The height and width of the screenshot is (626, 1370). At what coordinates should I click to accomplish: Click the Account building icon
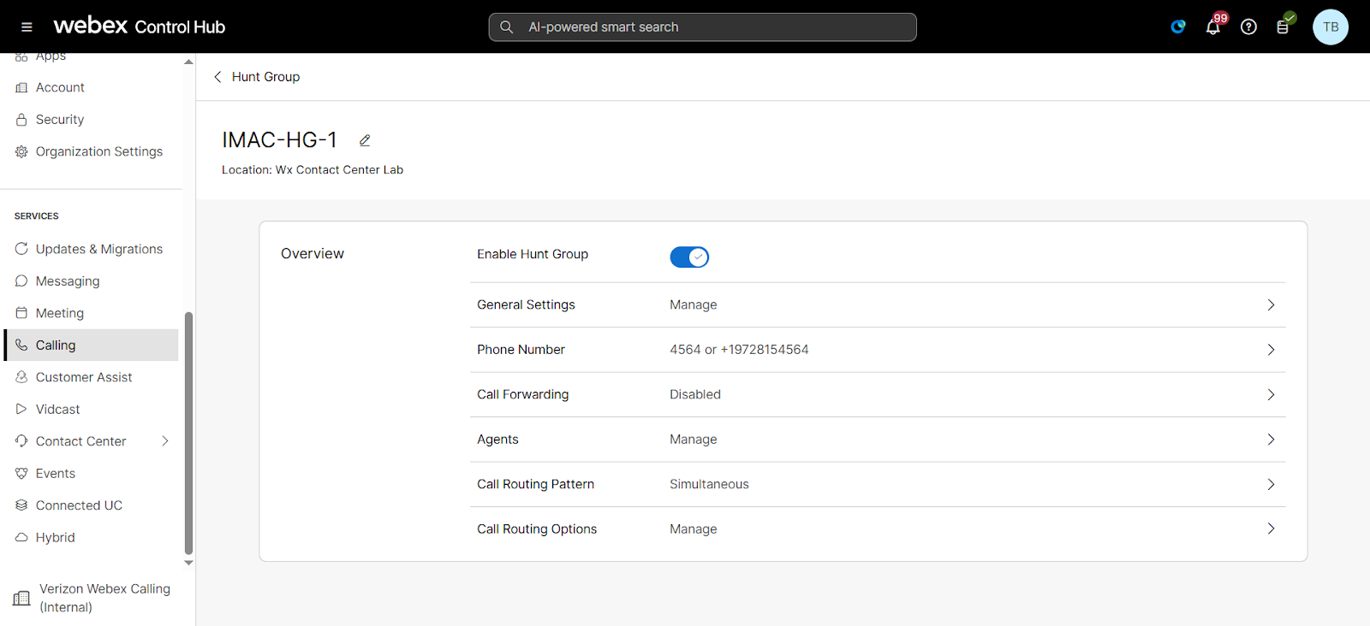[21, 87]
